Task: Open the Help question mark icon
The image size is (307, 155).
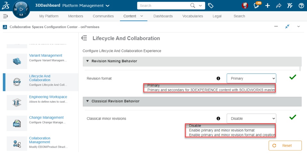Action: coord(301,5)
